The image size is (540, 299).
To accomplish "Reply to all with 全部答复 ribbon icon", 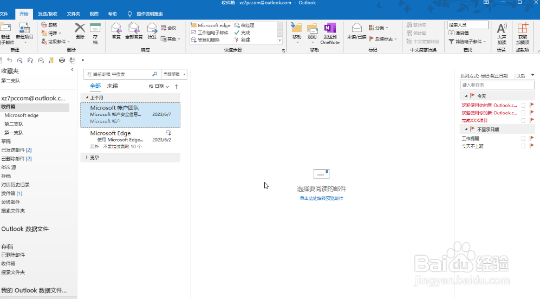I will point(134,31).
